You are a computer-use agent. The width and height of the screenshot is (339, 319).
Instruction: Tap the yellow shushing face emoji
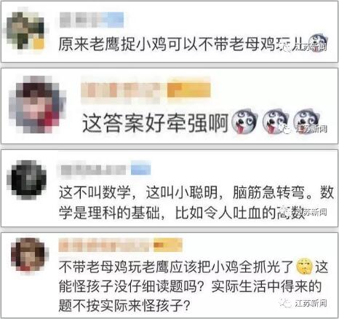(x=305, y=267)
